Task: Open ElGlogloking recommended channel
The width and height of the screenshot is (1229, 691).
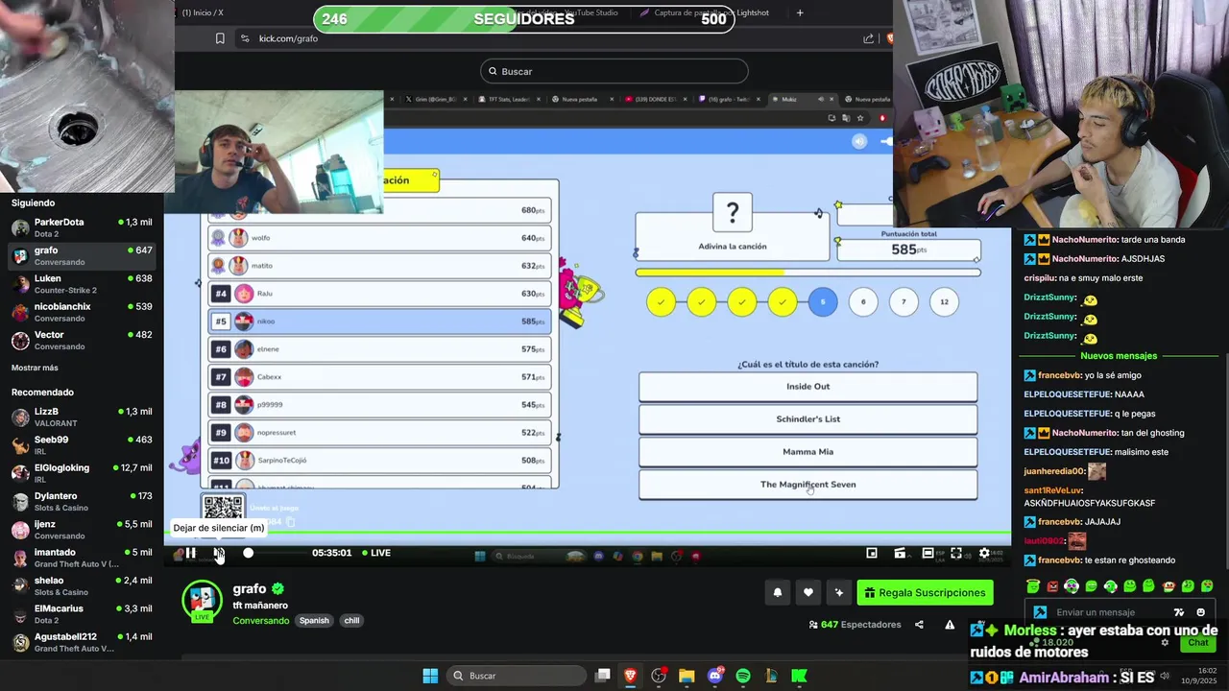Action: (x=82, y=473)
